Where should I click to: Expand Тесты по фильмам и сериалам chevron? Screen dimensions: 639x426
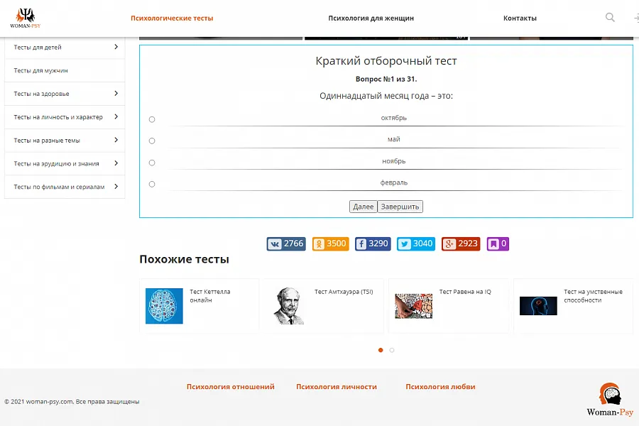tap(116, 186)
